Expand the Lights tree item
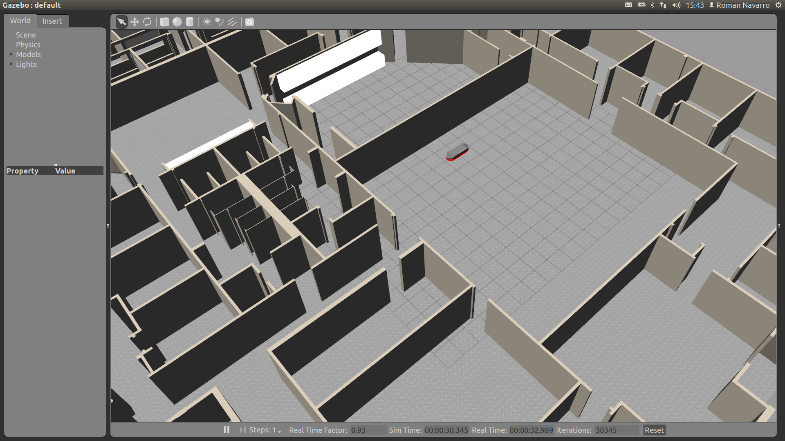Screen dimensions: 785x441 (11, 64)
